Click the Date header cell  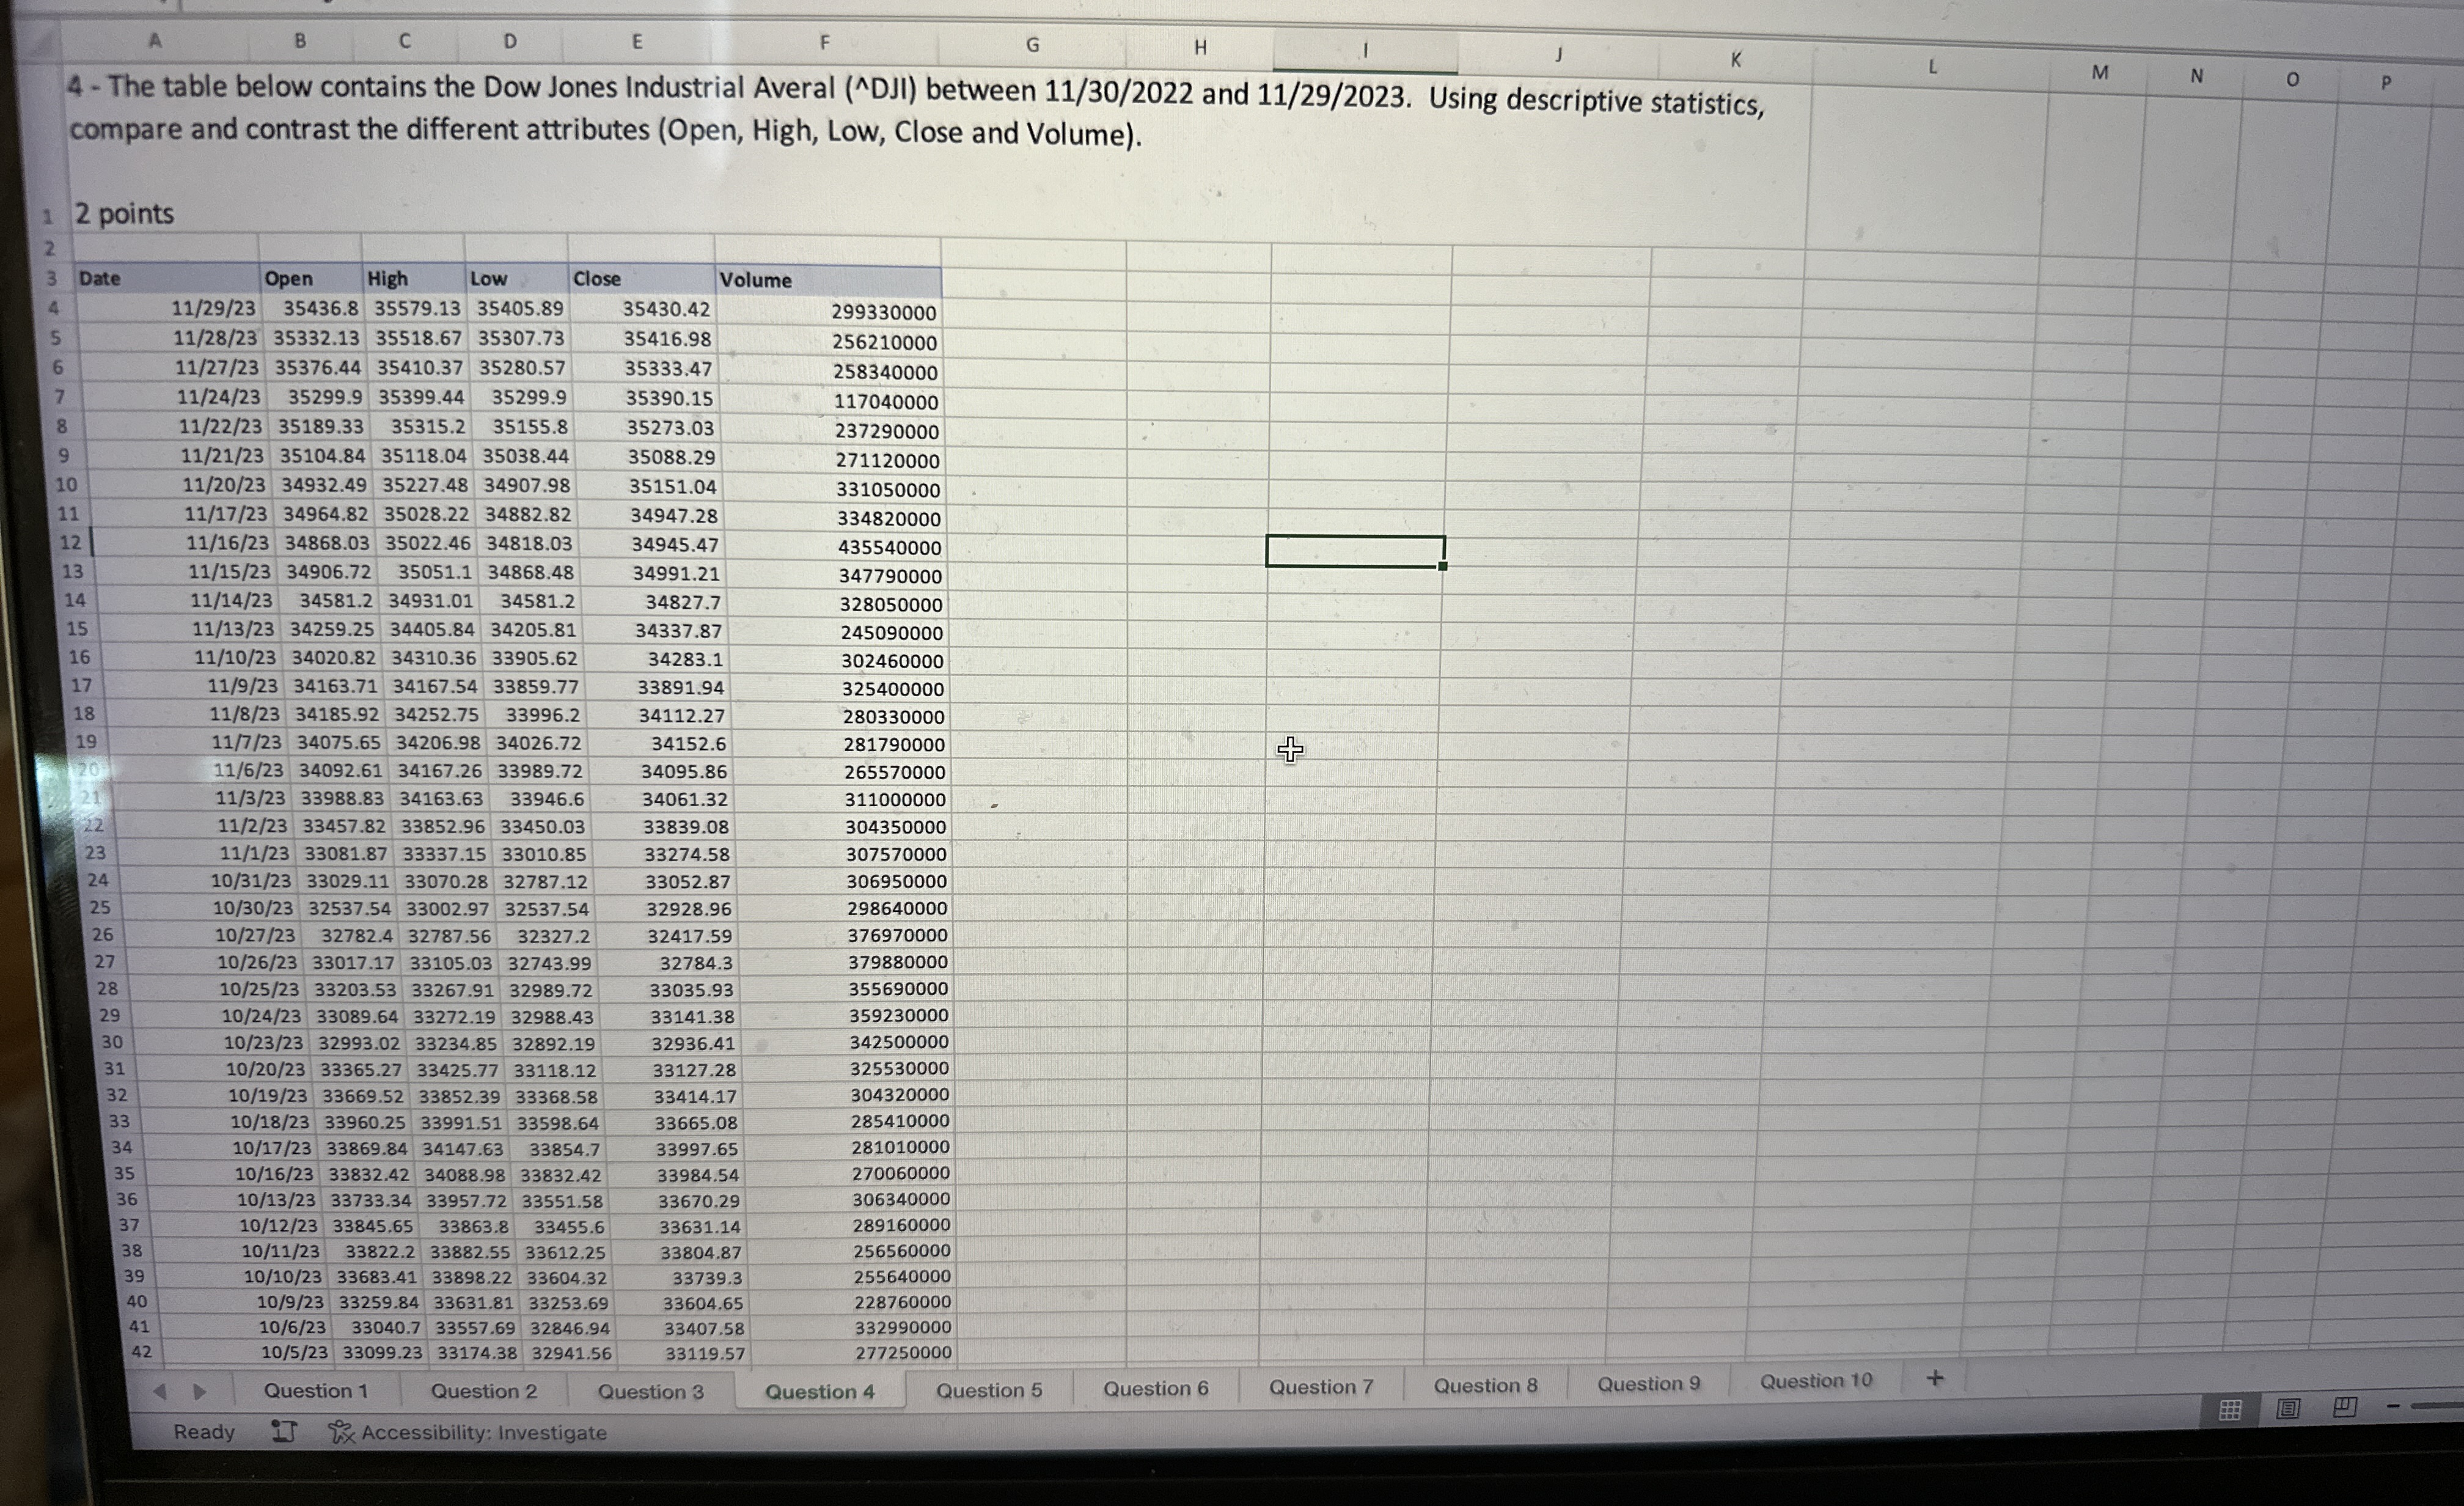click(x=166, y=278)
